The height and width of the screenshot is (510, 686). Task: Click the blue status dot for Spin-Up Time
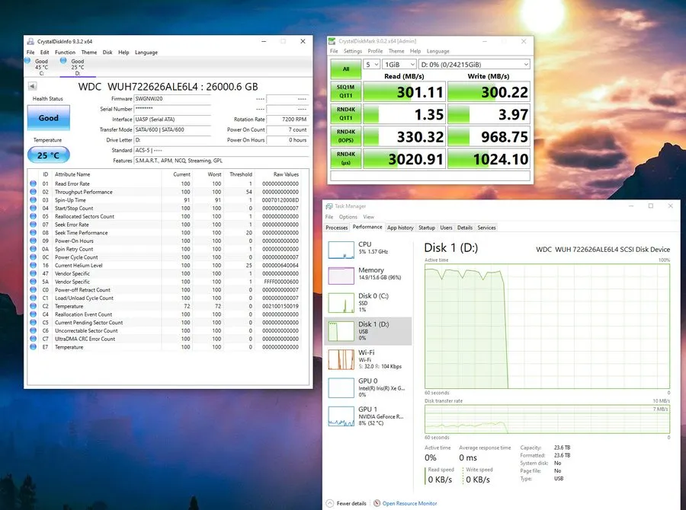(x=34, y=200)
